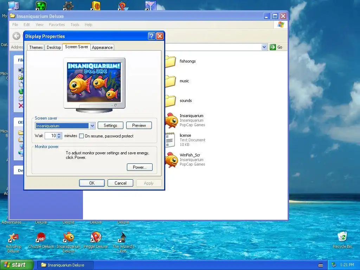Click the yellow-red desktop shortcut icon at top
This screenshot has width=360, height=270.
pos(96,6)
